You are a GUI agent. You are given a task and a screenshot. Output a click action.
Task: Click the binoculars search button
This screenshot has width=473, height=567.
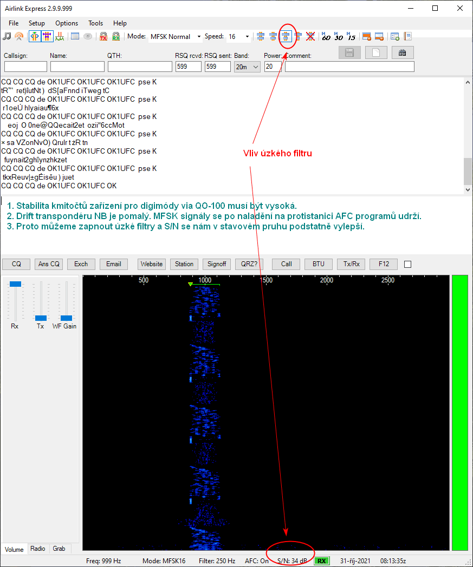click(x=402, y=52)
